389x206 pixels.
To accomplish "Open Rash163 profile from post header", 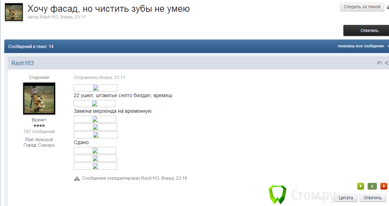I will (23, 63).
